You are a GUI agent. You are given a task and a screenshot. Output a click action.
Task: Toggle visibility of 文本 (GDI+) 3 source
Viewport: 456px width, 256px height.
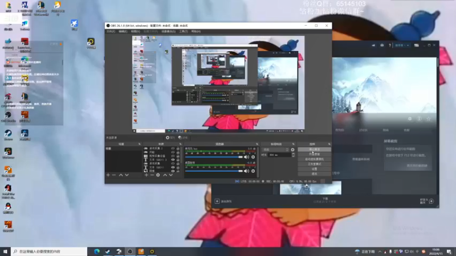[x=173, y=160]
